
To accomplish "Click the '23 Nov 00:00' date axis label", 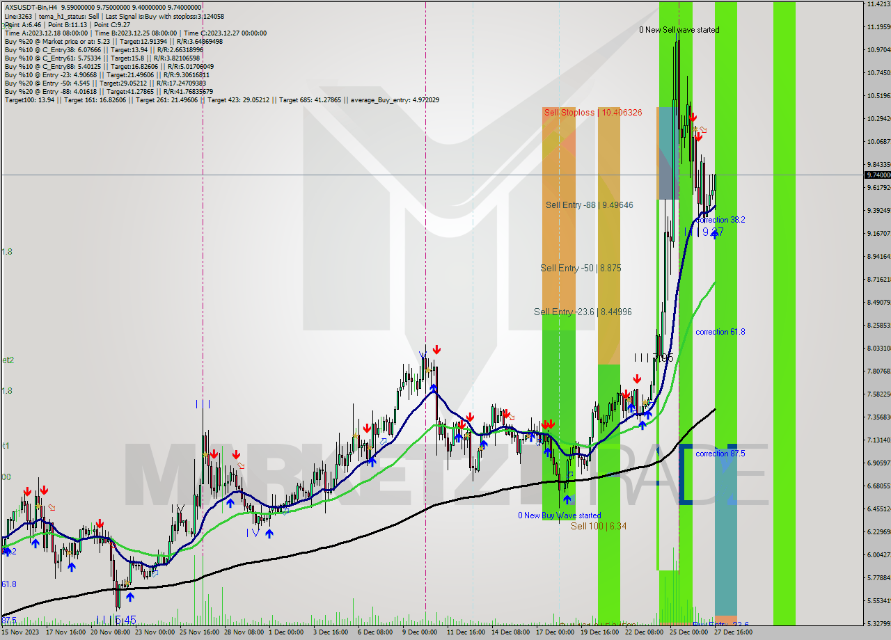I will 155,632.
